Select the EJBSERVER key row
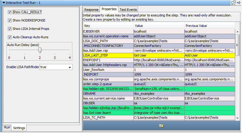 (x=108, y=31)
